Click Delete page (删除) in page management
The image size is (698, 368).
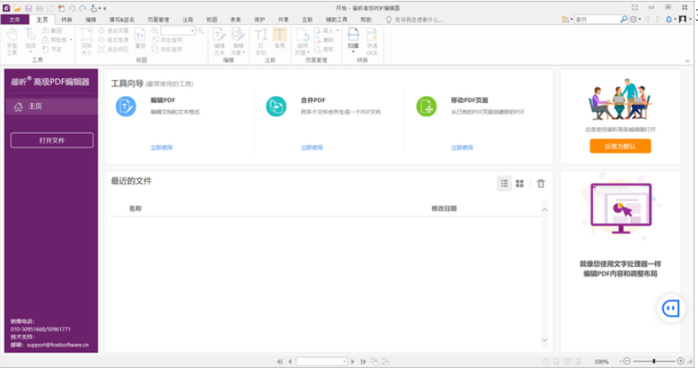[x=325, y=40]
